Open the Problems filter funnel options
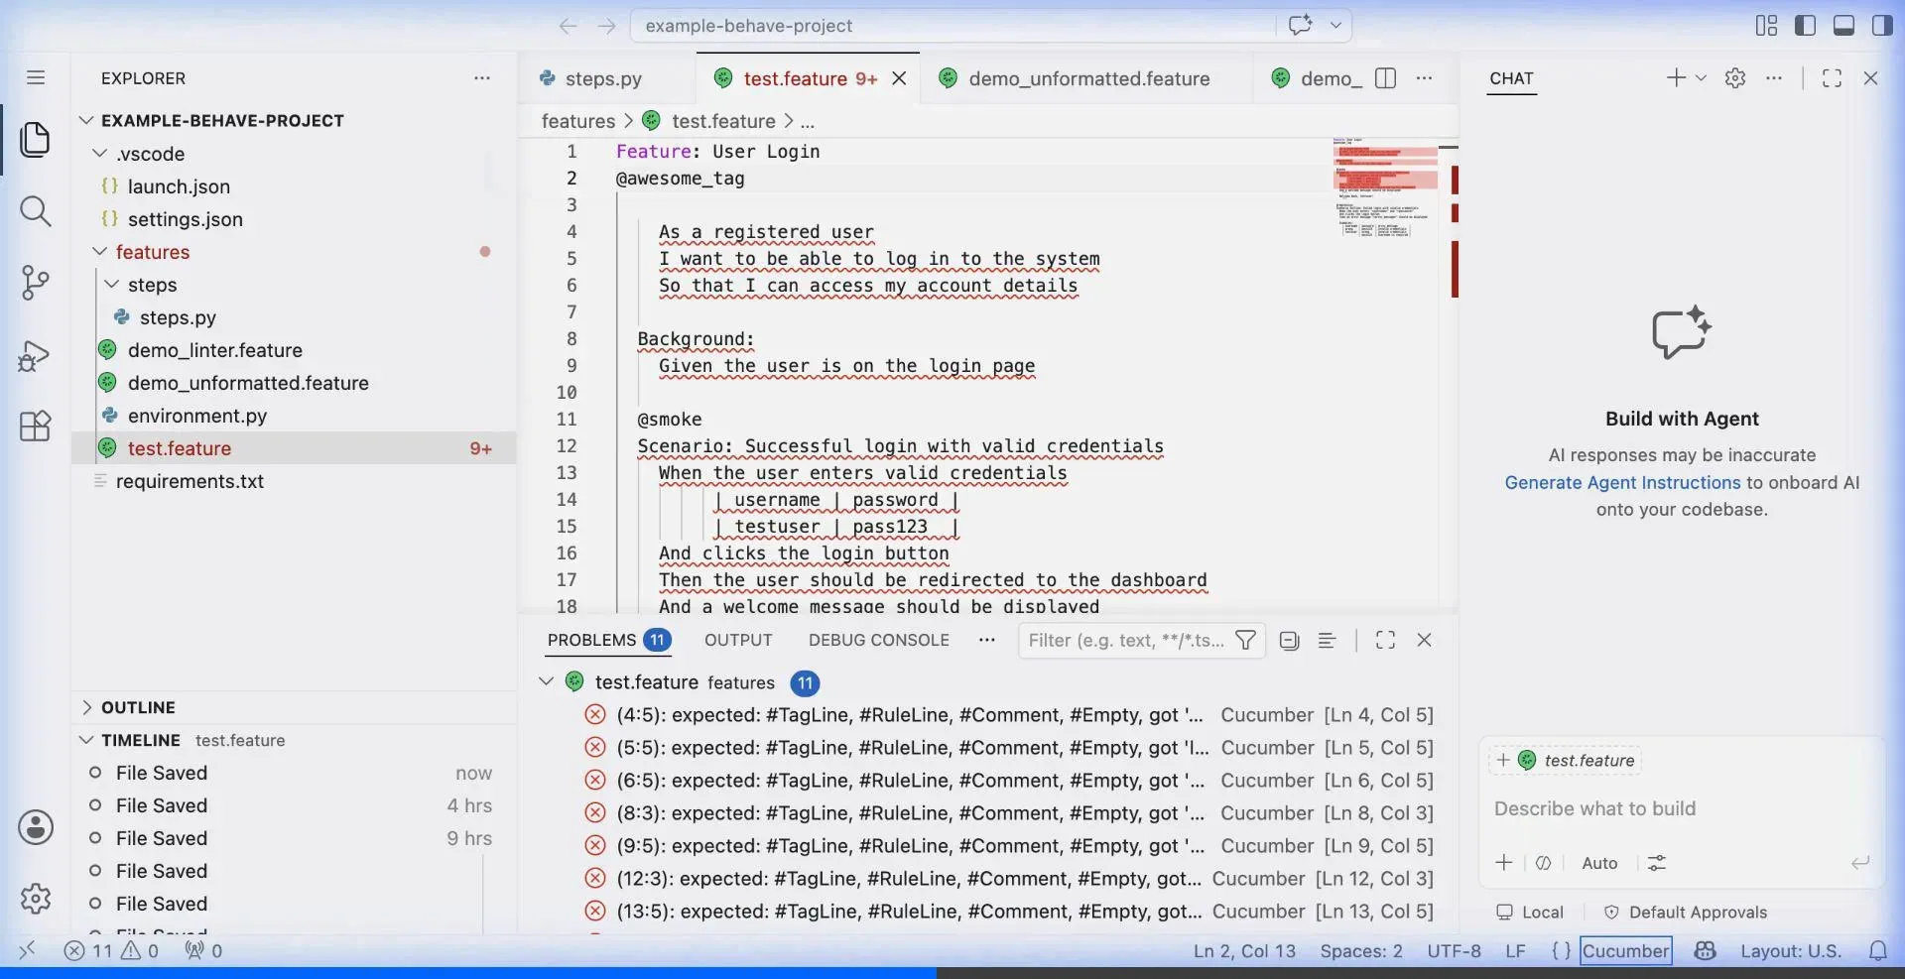Viewport: 1905px width, 979px height. (x=1245, y=641)
